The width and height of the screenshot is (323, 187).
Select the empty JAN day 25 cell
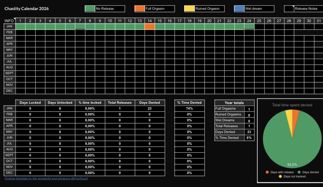point(259,27)
